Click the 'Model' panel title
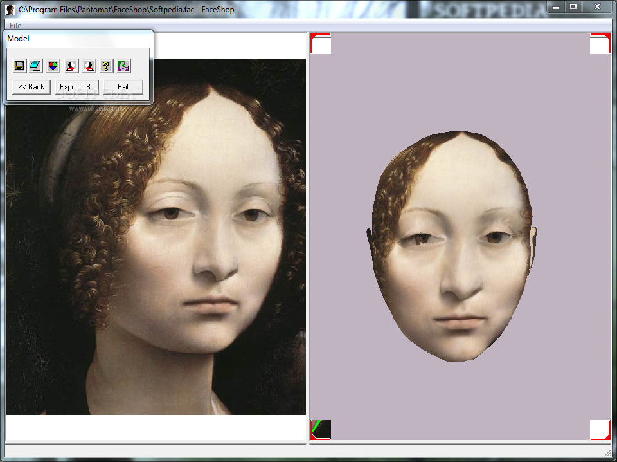Viewport: 617px width, 462px height. [x=18, y=39]
